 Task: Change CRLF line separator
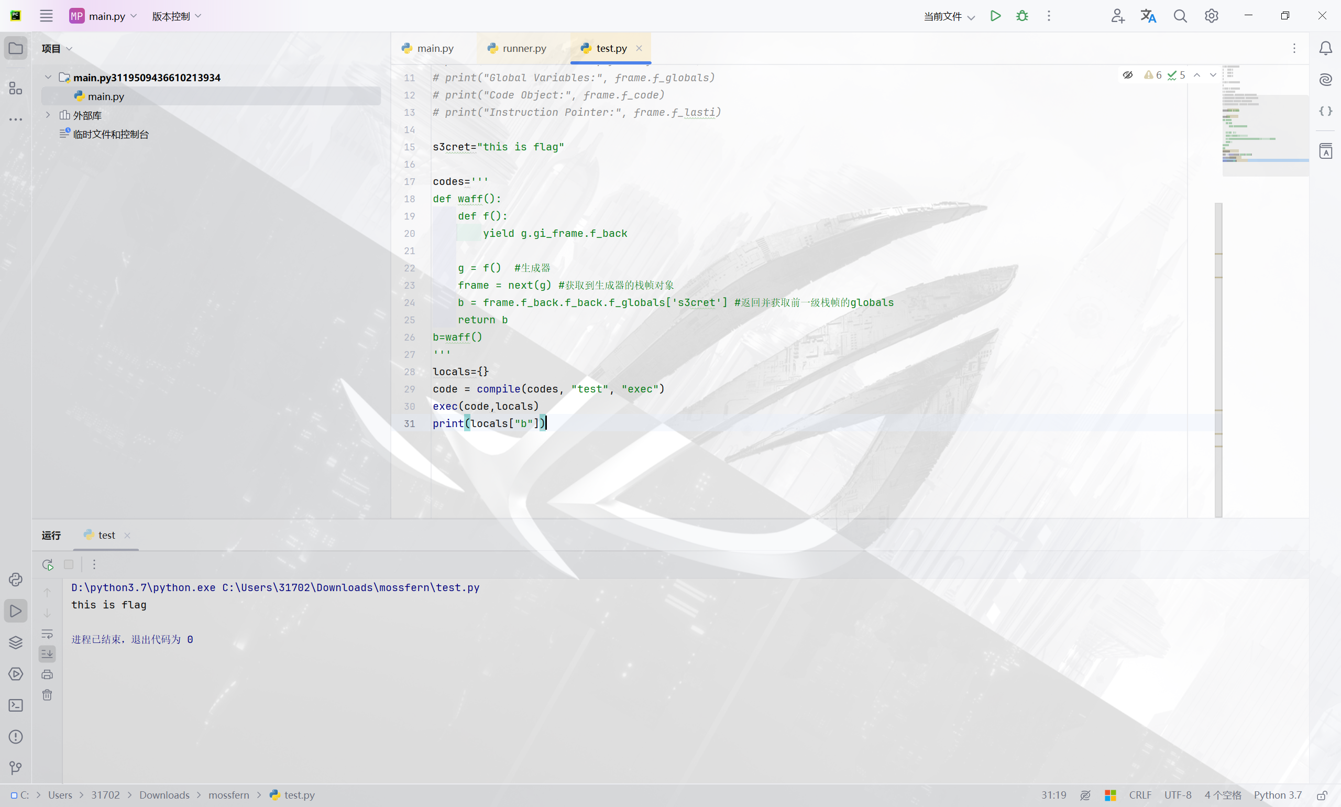pyautogui.click(x=1140, y=795)
